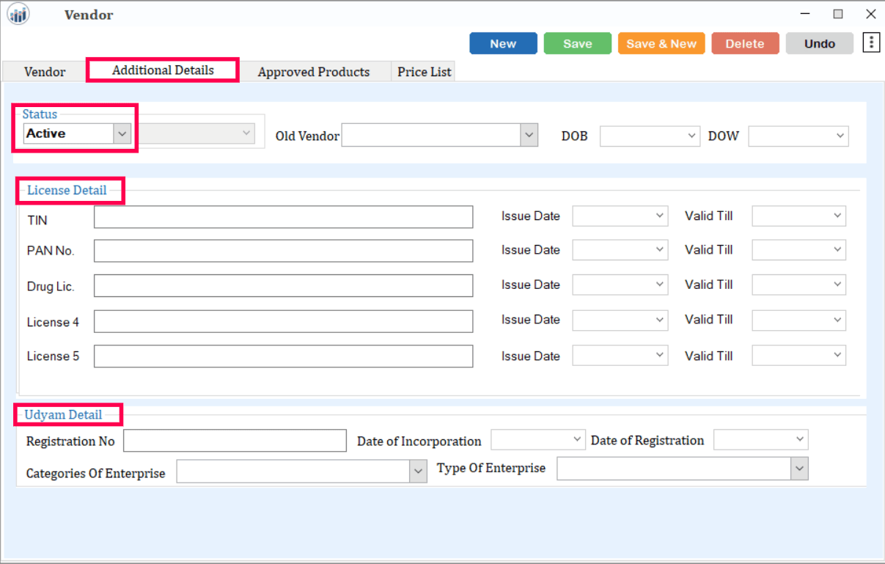The height and width of the screenshot is (564, 885).
Task: Open the Old Vendor dropdown list
Action: [529, 136]
